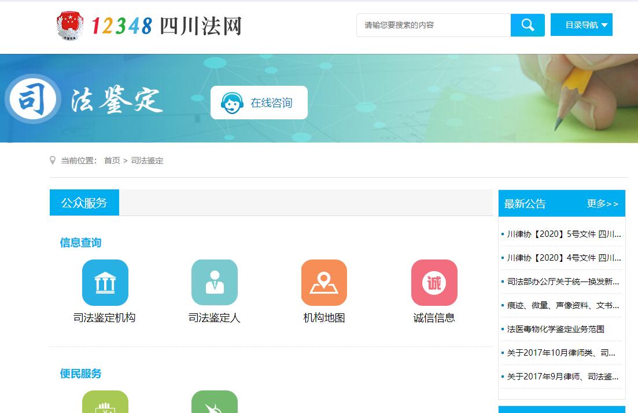Image resolution: width=638 pixels, height=413 pixels.
Task: Click the location pin breadcrumb icon
Action: coord(53,160)
